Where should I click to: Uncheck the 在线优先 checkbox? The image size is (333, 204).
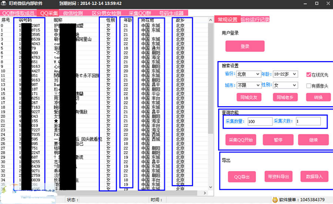pos(309,74)
